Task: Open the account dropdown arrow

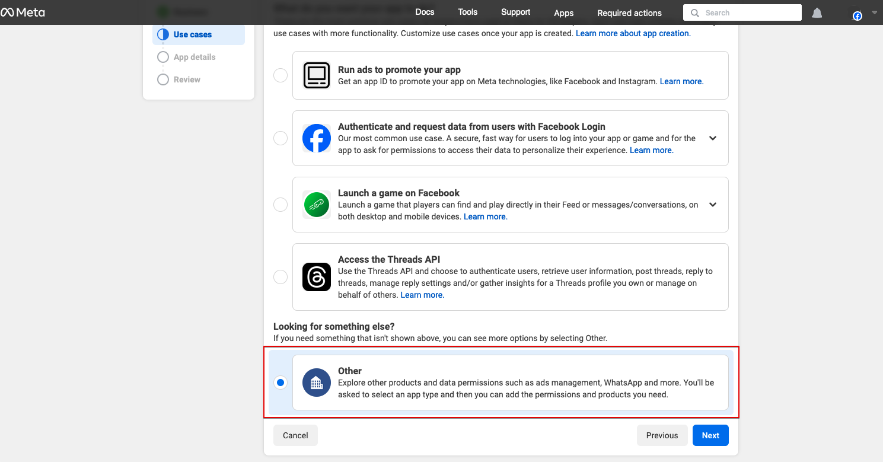Action: (874, 12)
